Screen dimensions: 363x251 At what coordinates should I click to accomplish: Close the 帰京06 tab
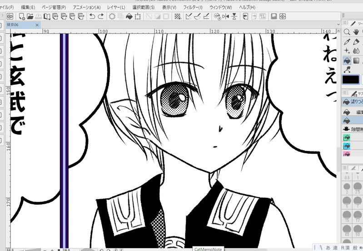pyautogui.click(x=37, y=25)
